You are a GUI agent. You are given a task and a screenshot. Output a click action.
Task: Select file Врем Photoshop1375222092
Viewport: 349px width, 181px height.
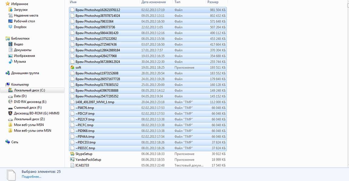pyautogui.click(x=148, y=39)
